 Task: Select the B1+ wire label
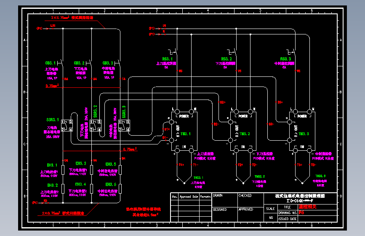pos(167,129)
